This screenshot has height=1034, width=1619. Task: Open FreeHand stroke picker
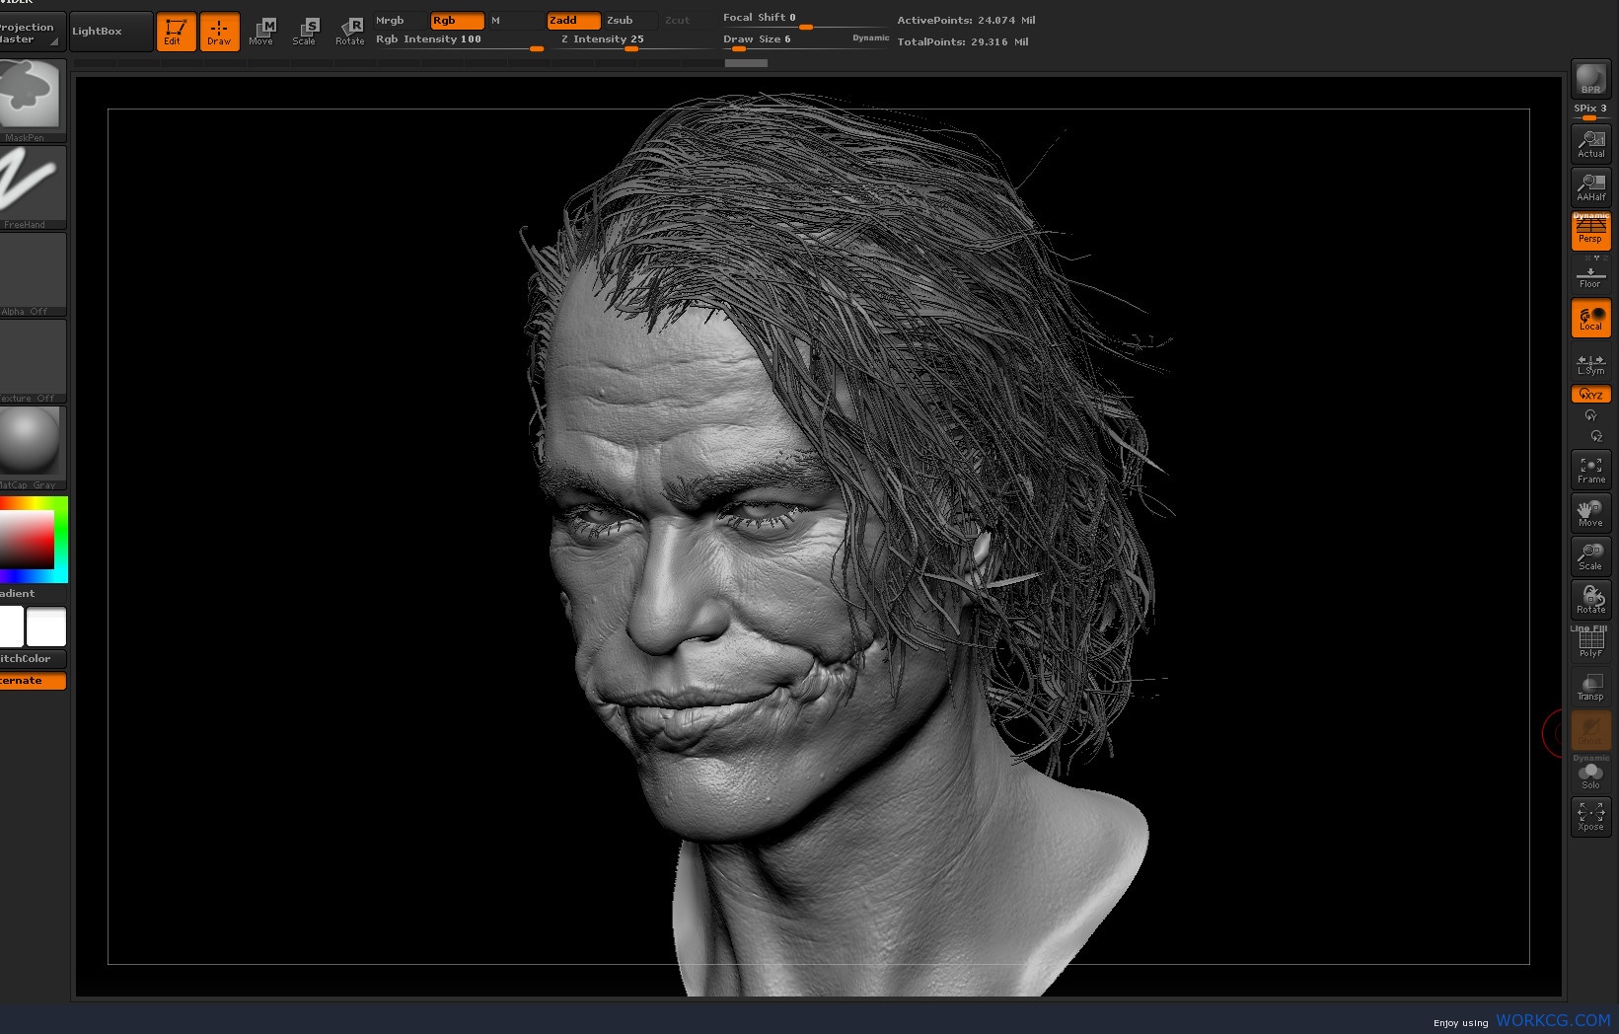[x=32, y=187]
